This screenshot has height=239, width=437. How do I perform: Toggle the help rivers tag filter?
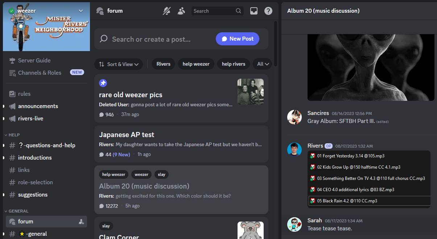point(233,64)
